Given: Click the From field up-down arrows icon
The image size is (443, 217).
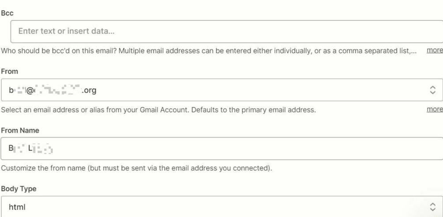Looking at the screenshot, I should coord(433,90).
